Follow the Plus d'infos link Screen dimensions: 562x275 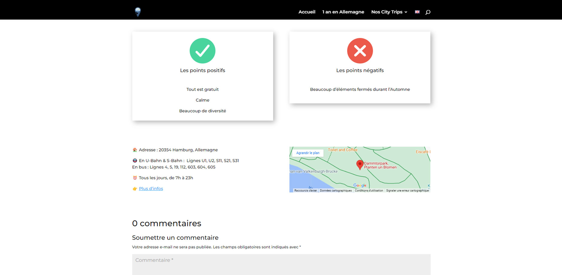point(151,189)
